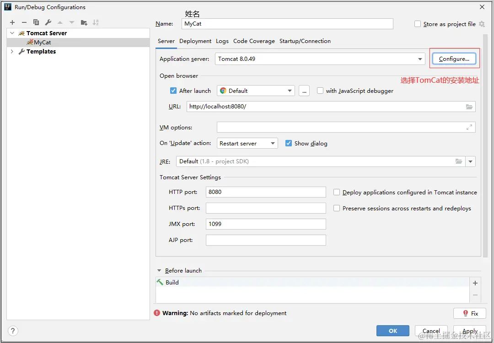Click the Build hammer icon

160,282
